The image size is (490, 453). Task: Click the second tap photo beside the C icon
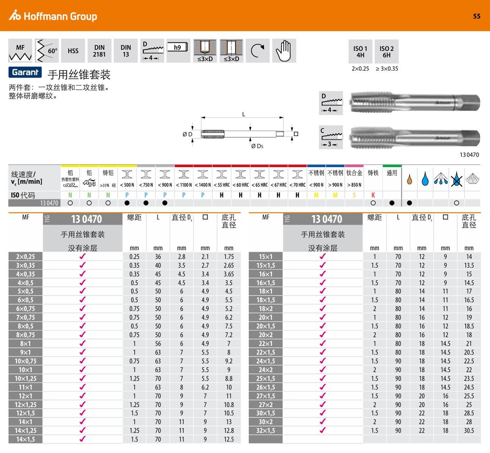tap(415, 137)
